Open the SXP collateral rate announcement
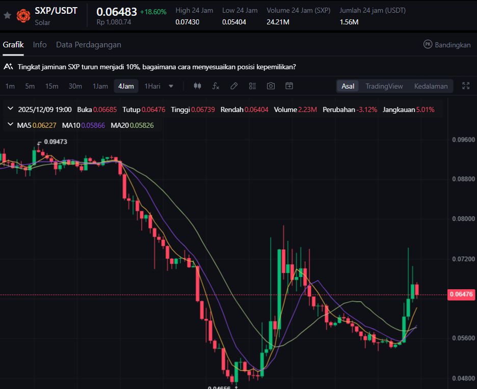This screenshot has width=477, height=389. (156, 67)
